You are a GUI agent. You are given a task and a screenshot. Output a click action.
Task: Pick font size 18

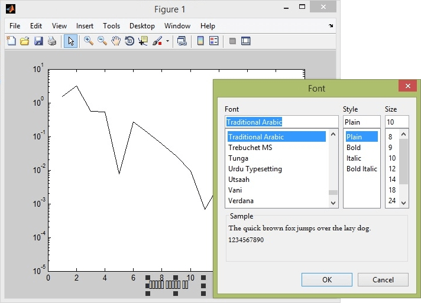click(x=392, y=190)
